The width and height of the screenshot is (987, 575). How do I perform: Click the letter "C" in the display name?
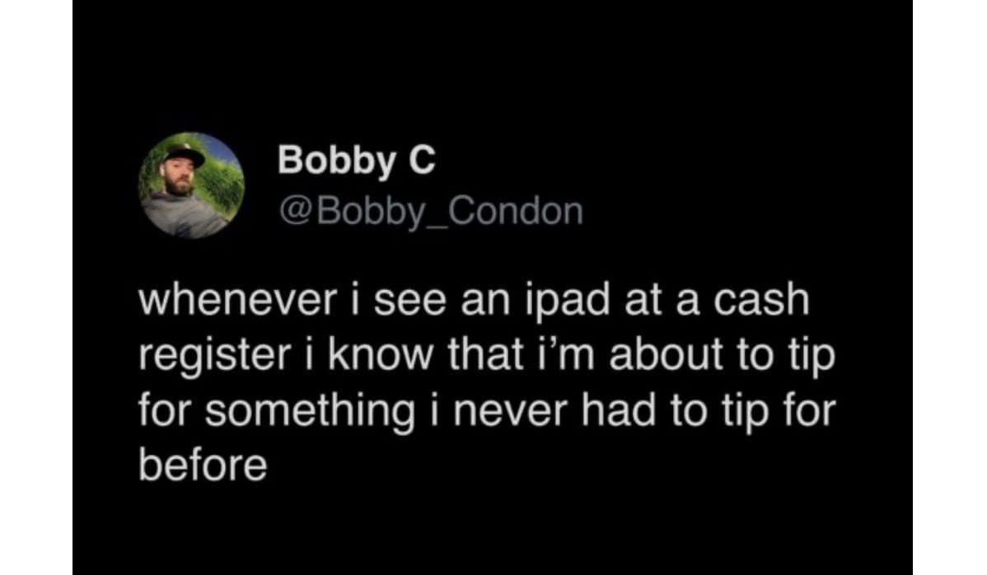point(422,160)
